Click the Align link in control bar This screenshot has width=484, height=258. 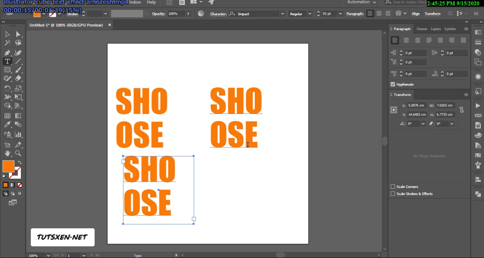click(x=416, y=14)
